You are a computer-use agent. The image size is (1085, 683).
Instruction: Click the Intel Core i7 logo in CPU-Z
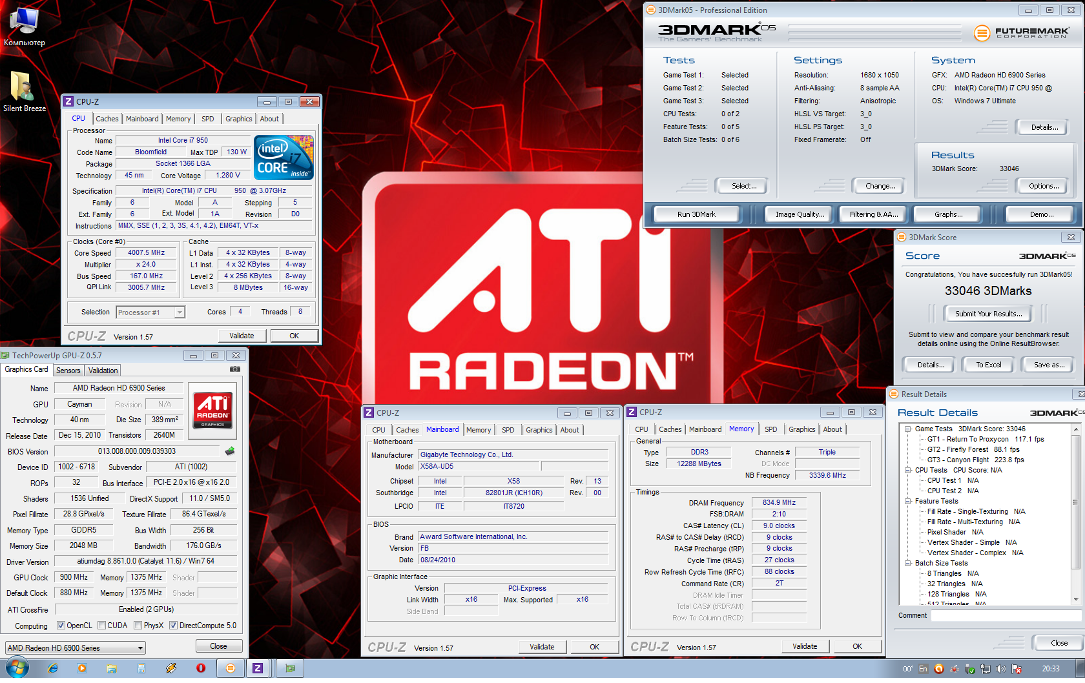284,157
